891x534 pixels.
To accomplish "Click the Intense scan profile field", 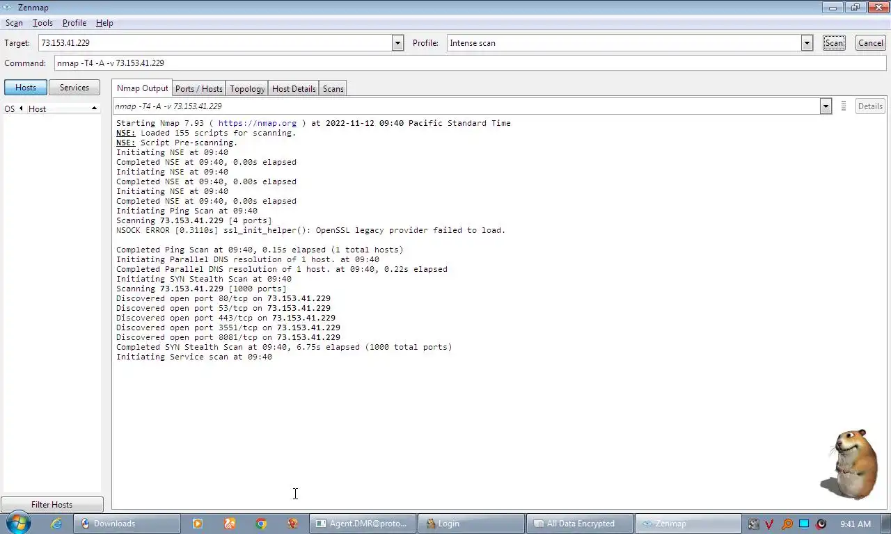I will [x=624, y=43].
